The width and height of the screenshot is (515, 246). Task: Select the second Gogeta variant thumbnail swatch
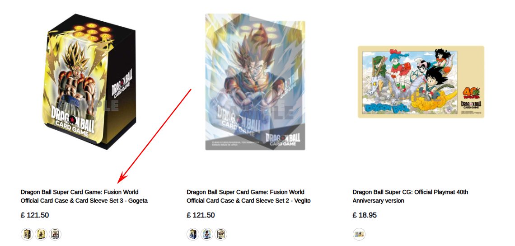click(41, 234)
